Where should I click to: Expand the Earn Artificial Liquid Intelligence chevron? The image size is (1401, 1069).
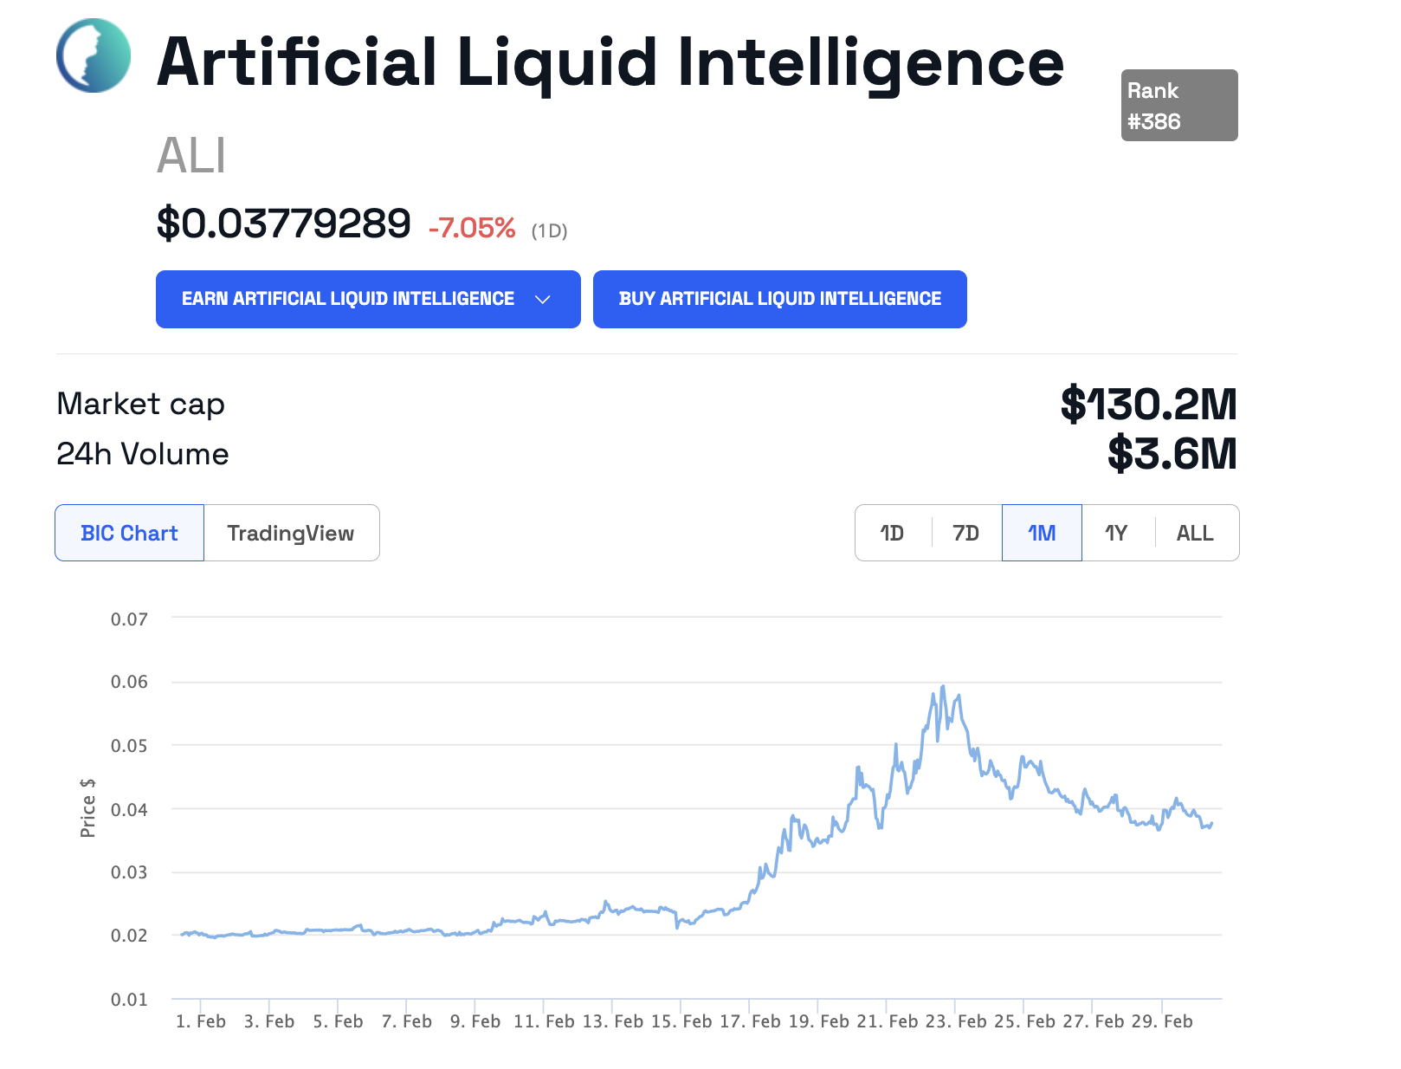543,300
